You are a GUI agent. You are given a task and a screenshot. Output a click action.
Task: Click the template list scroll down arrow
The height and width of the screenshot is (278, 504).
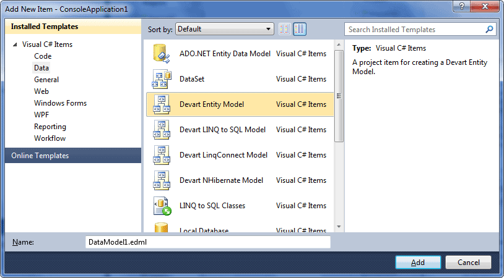coord(339,227)
